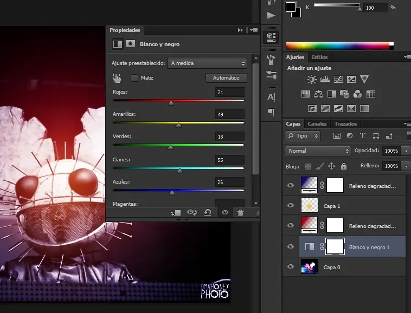Add a Channel Mixer adjustment

(357, 94)
